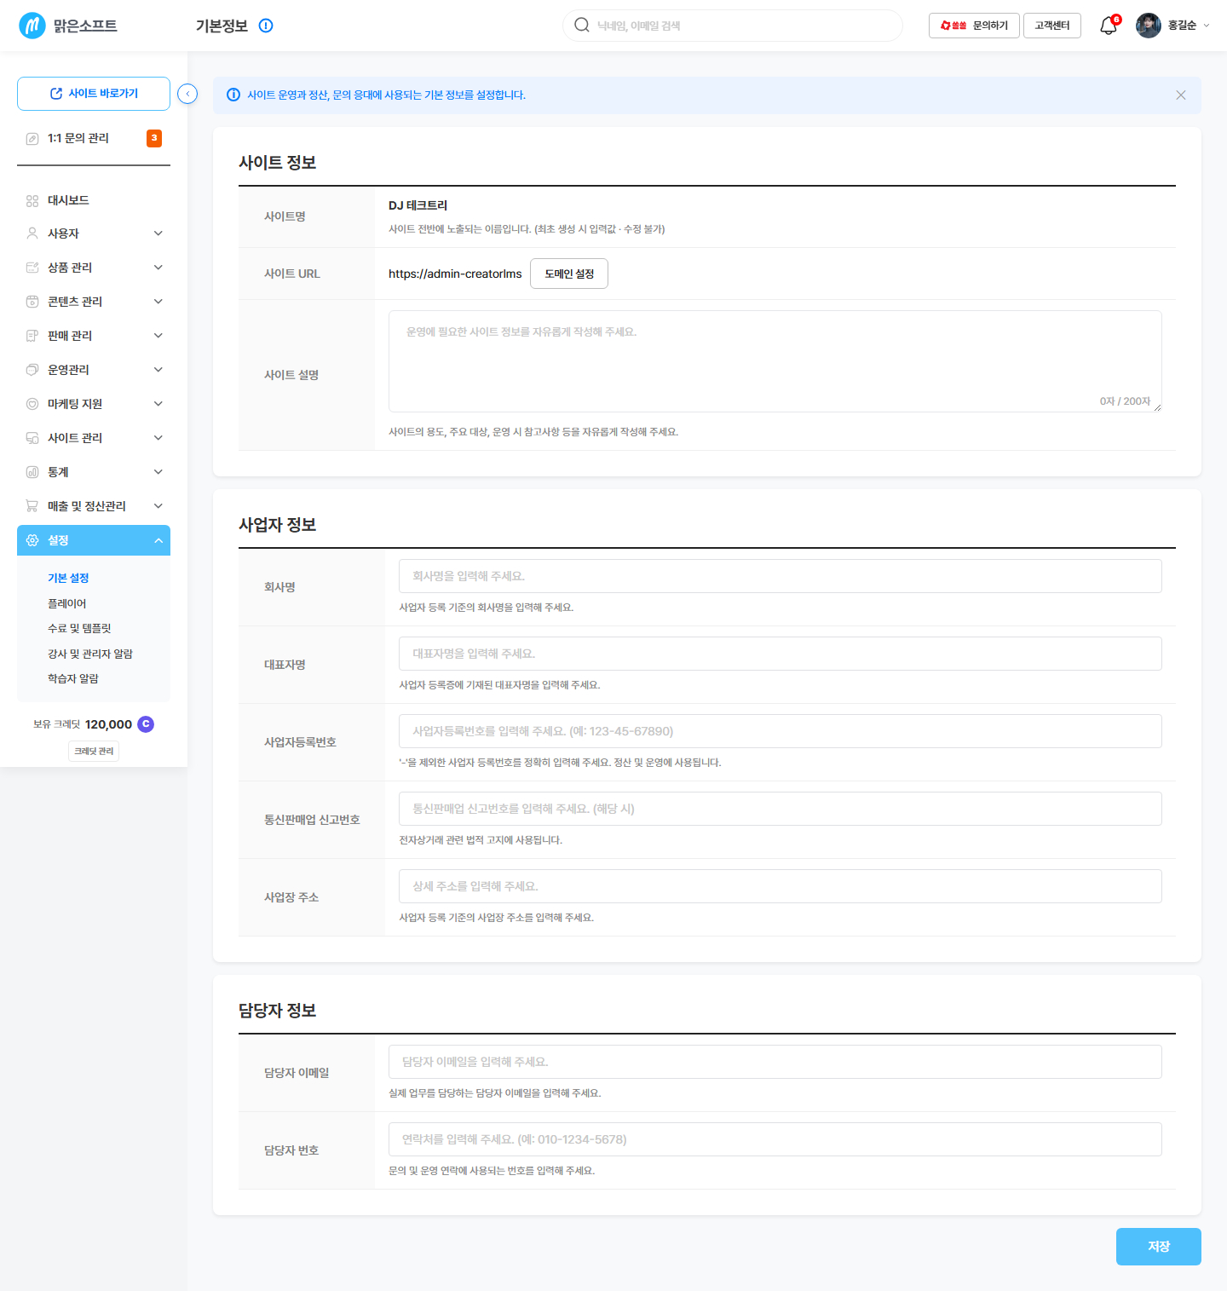Click the 상품 관리 icon

(32, 267)
